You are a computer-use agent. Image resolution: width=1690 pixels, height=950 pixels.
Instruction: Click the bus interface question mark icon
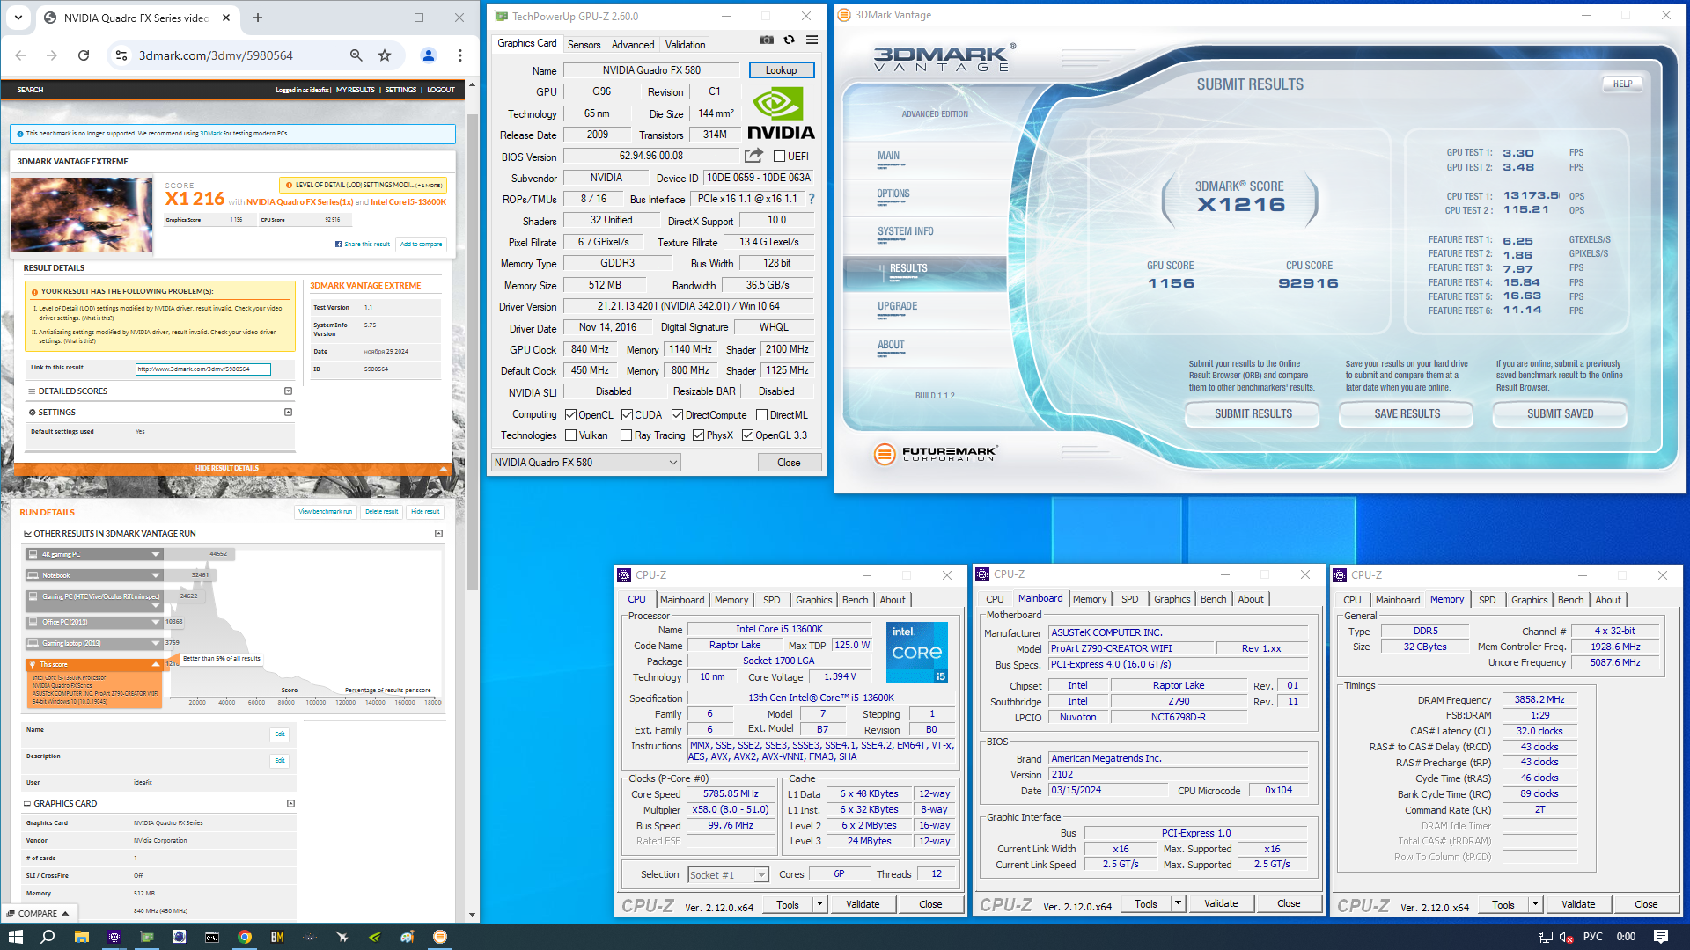812,199
